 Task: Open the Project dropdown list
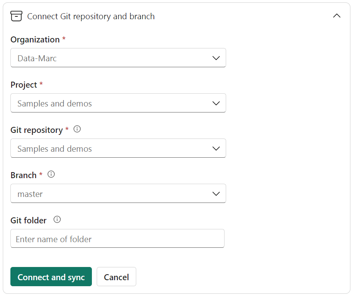pos(112,103)
